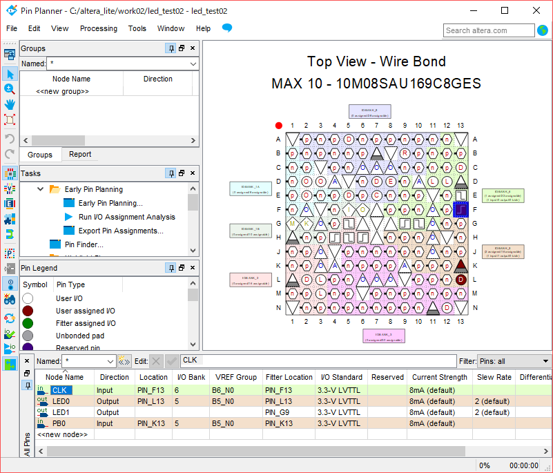Toggle the pin button on Tasks panel
Viewport: 553px width, 473px height.
[171, 174]
